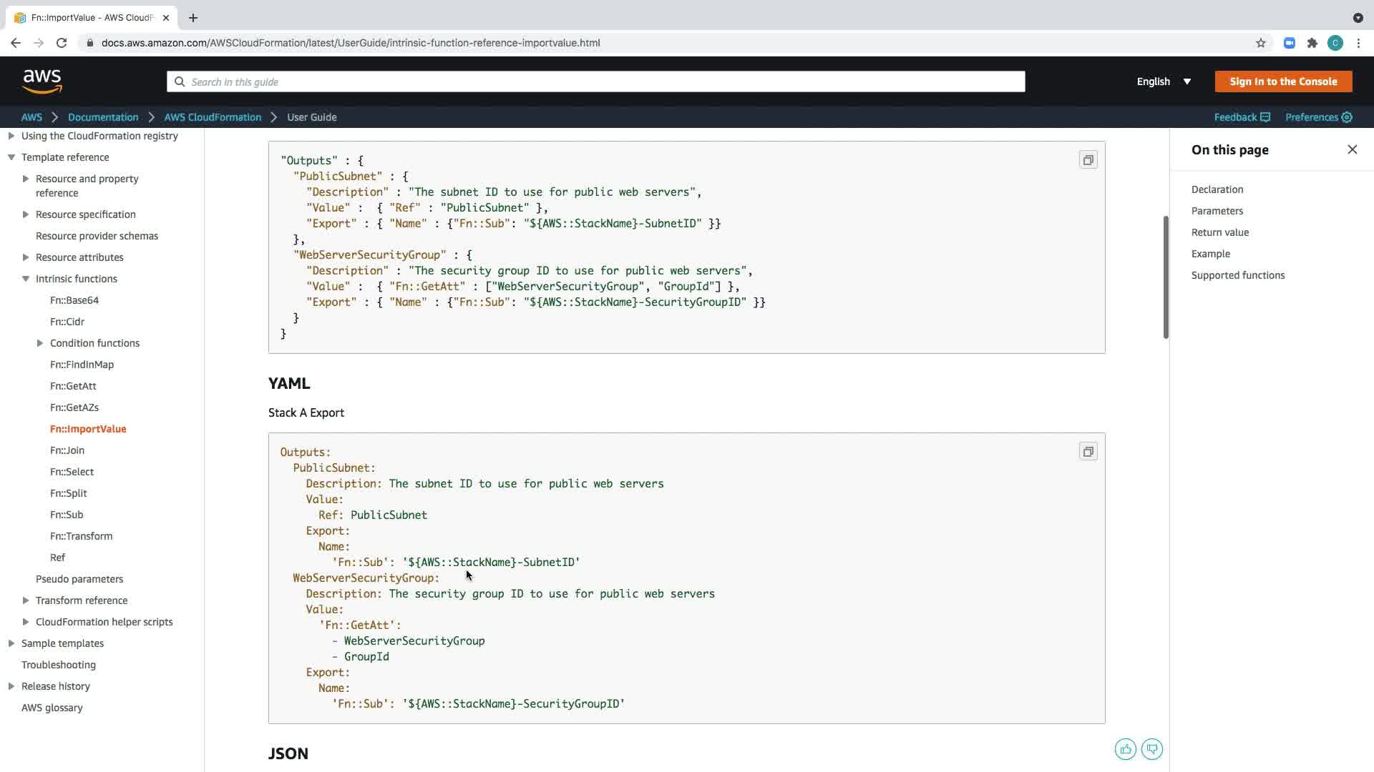Copy the JSON Outputs code block
This screenshot has width=1374, height=772.
1088,160
